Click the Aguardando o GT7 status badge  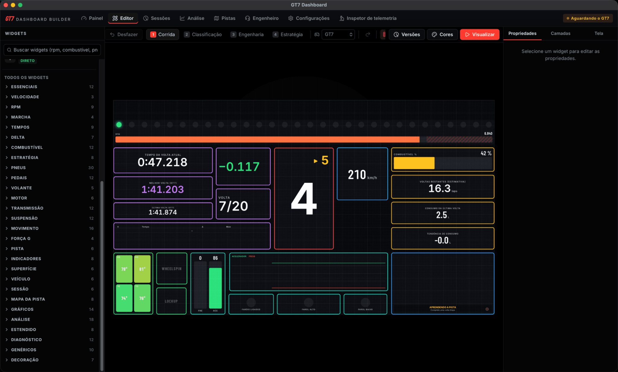(x=588, y=18)
